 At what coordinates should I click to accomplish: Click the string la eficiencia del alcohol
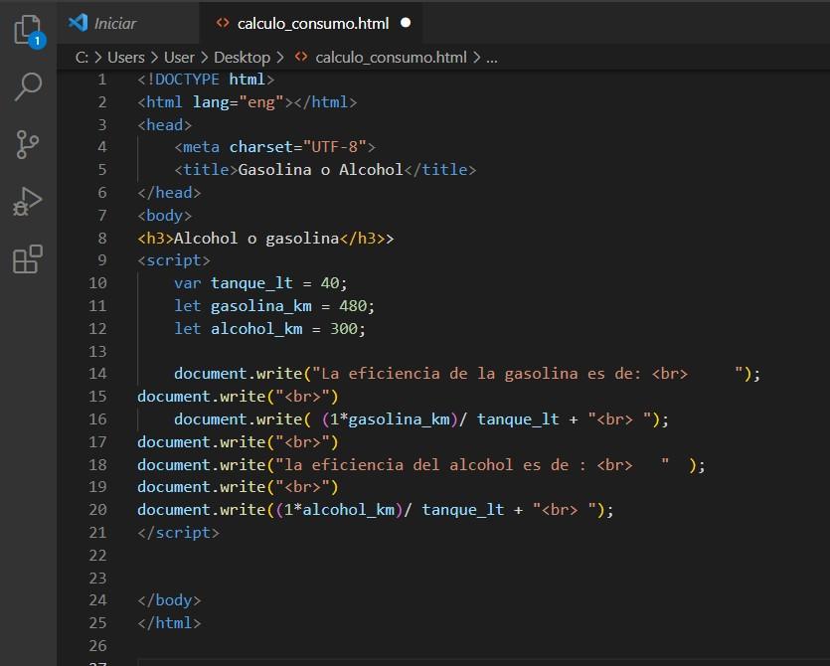[x=399, y=465]
